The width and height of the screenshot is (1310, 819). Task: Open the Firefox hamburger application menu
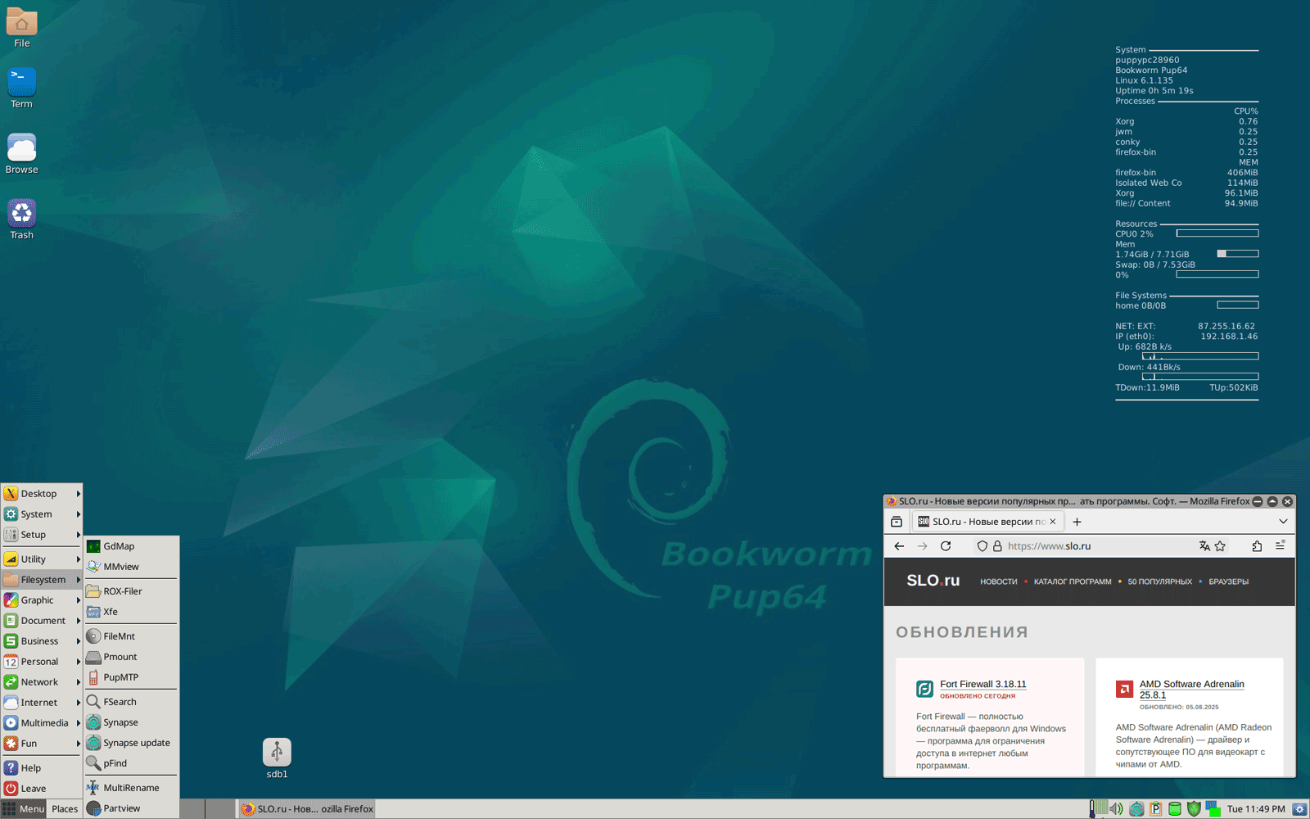click(1281, 546)
